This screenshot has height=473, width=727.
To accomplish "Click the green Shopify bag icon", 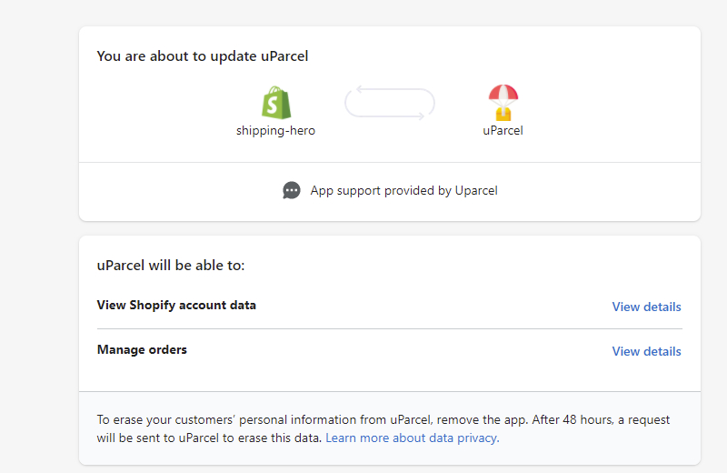I will click(275, 102).
